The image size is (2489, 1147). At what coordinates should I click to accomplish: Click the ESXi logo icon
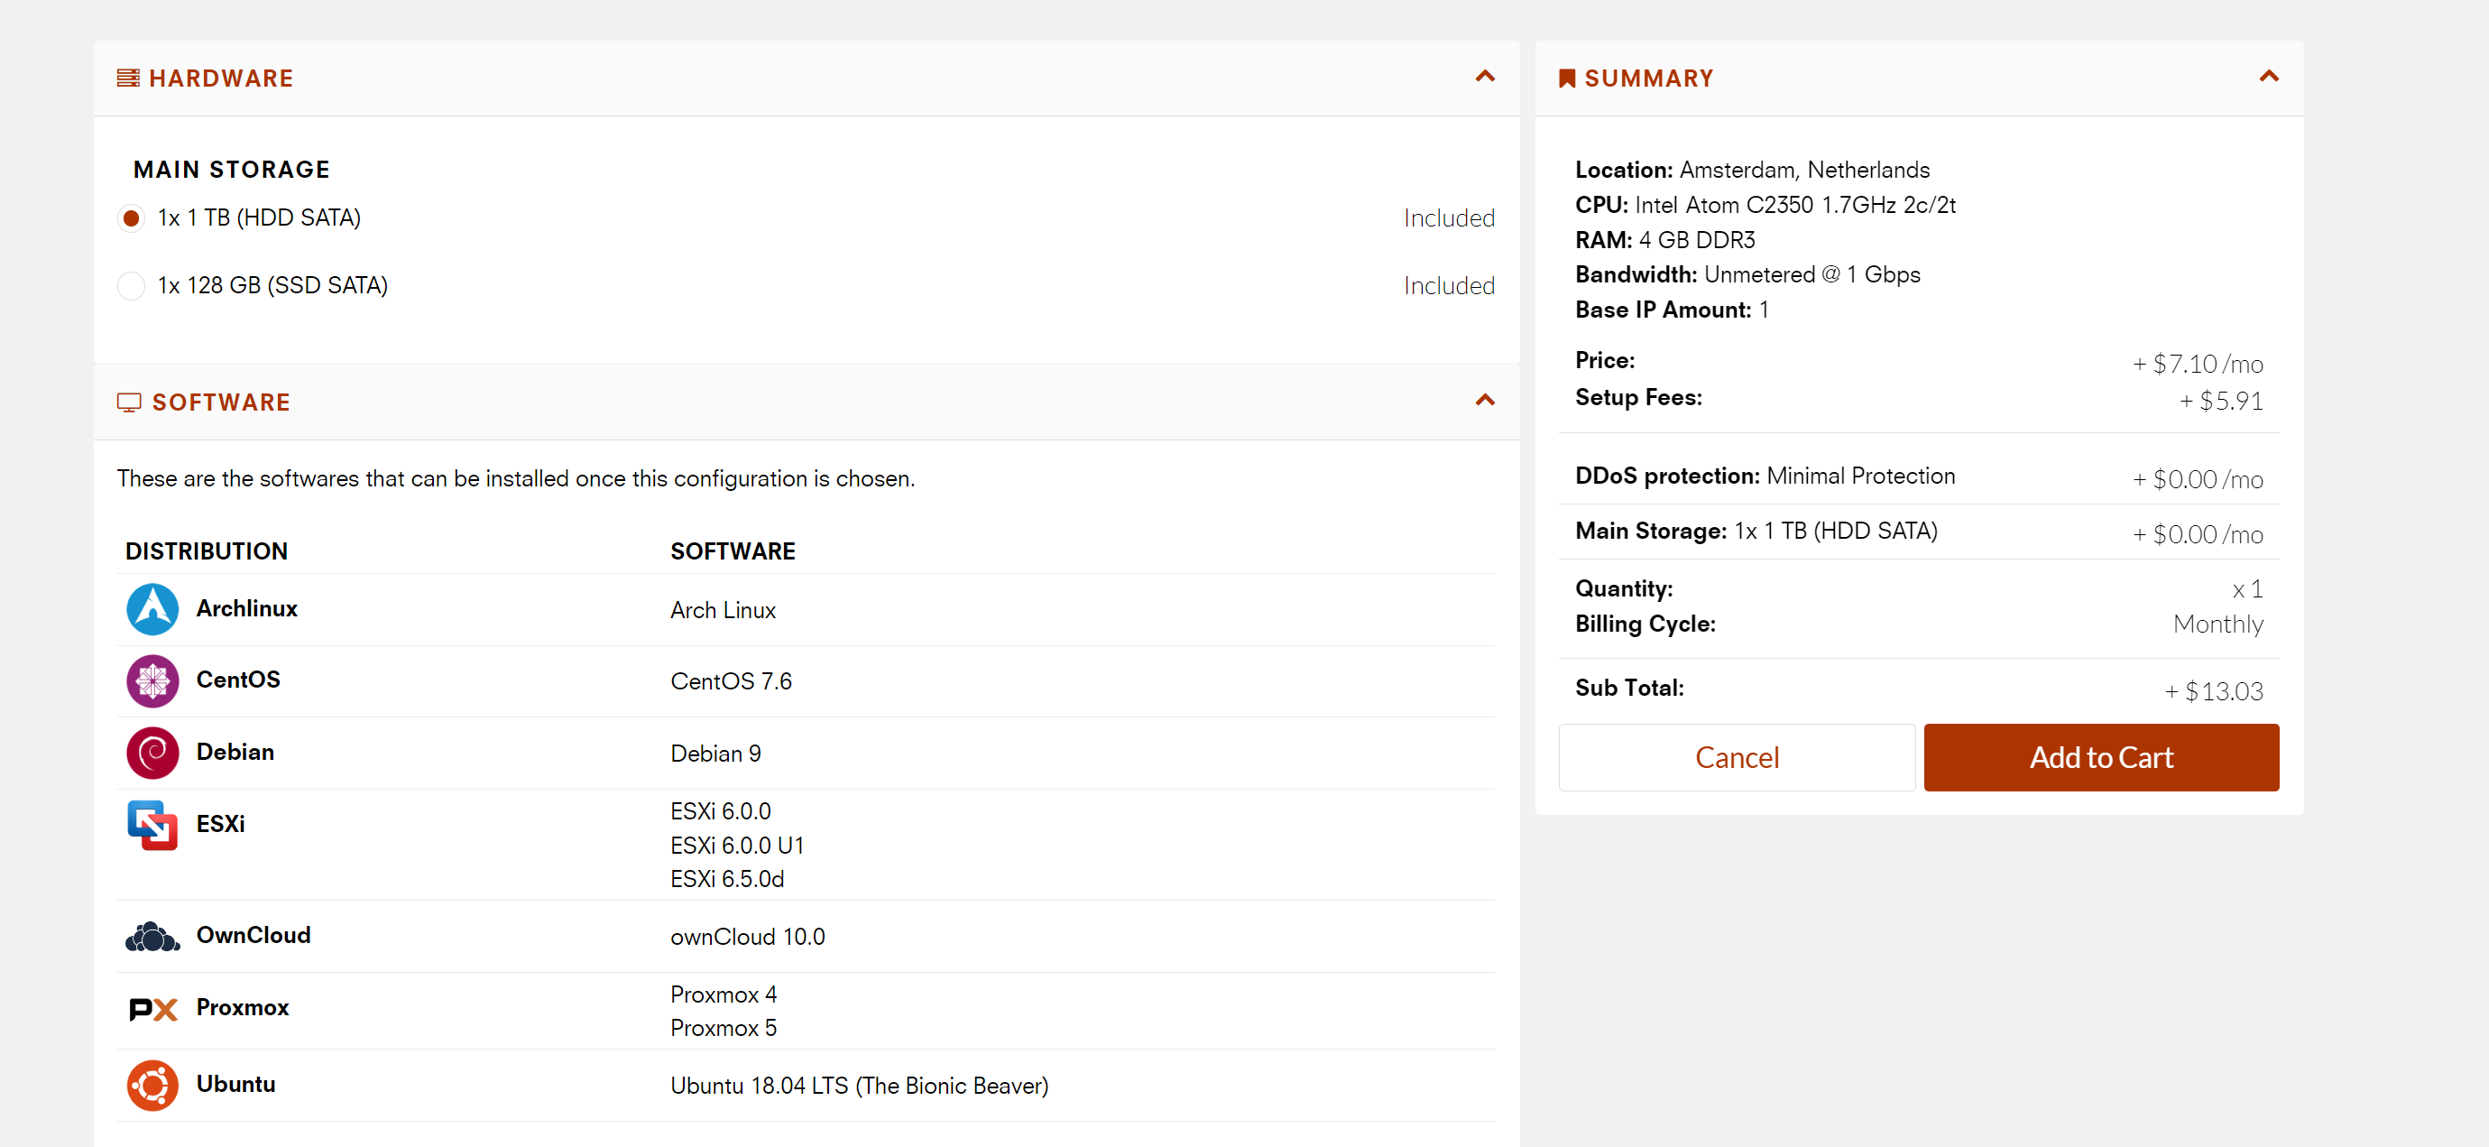pos(152,824)
